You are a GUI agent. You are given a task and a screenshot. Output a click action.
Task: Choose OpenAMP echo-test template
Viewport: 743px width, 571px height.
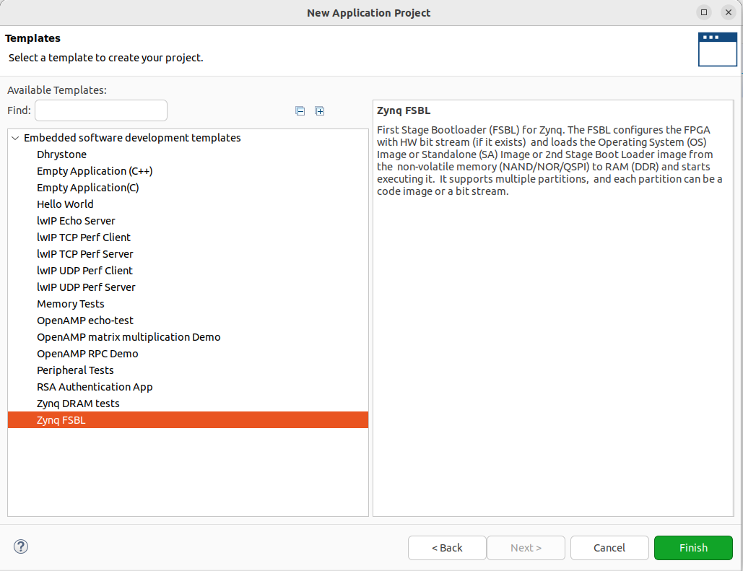[85, 321]
